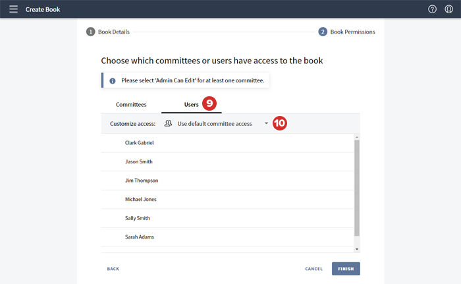This screenshot has width=461, height=284.
Task: Click the user list scrollbar up arrow
Action: [357, 137]
